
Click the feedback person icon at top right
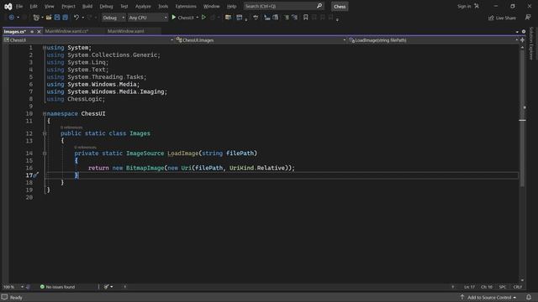coord(528,18)
